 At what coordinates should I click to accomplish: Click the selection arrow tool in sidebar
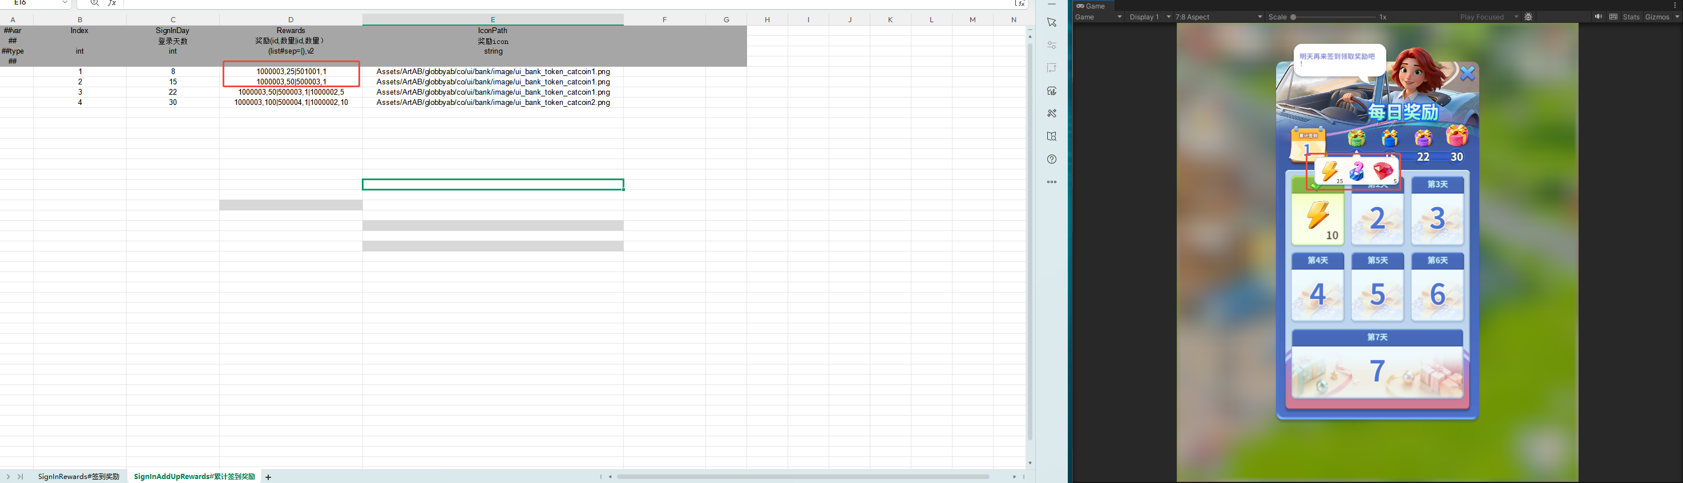[x=1051, y=23]
